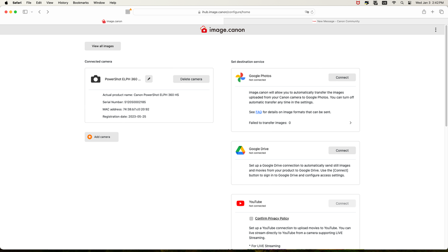Click the Safari reload page icon
Screen dimensions: 448x252
tap(312, 12)
